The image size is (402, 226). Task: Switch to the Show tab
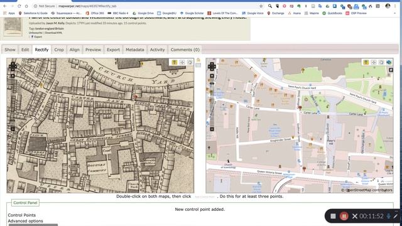coord(10,50)
